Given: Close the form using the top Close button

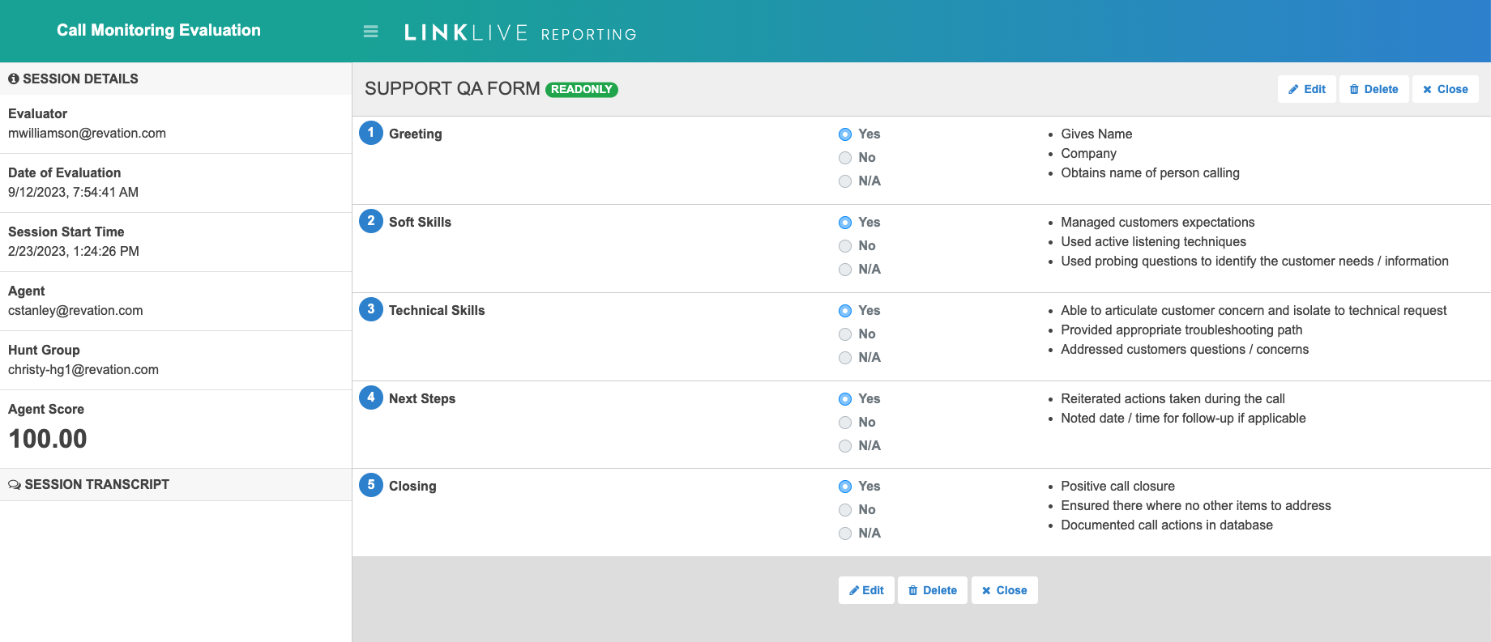Looking at the screenshot, I should tap(1445, 89).
